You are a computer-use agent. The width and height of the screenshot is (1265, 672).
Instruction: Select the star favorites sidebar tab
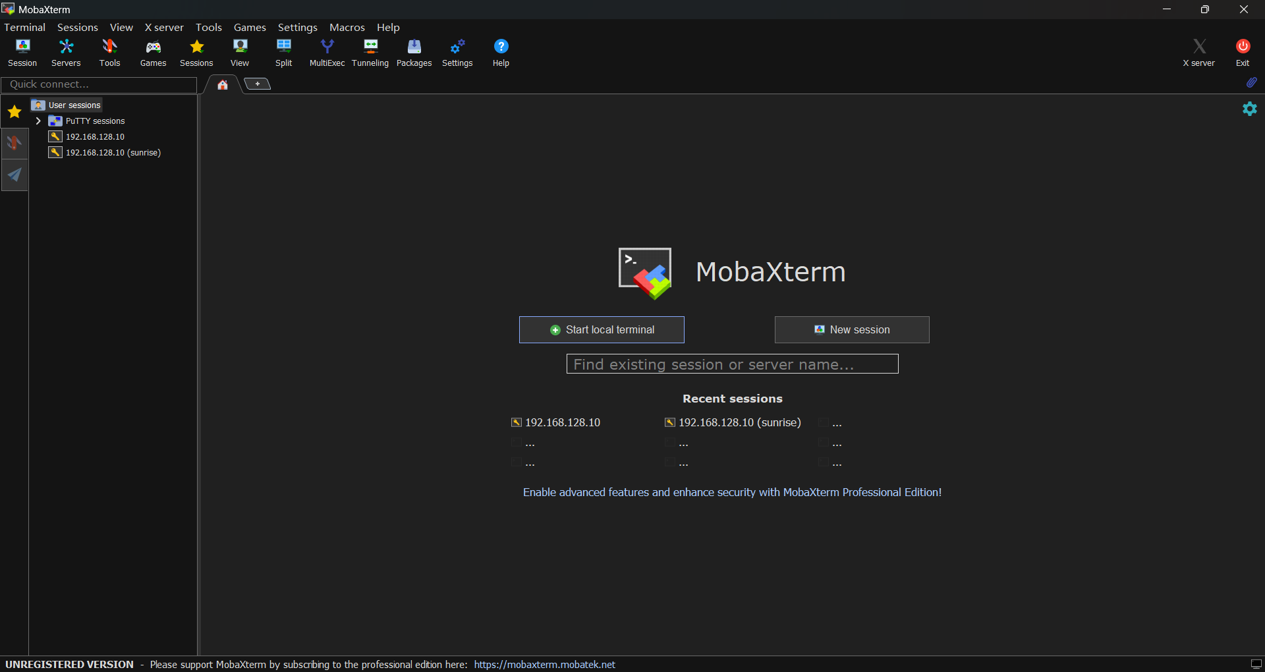coord(14,112)
